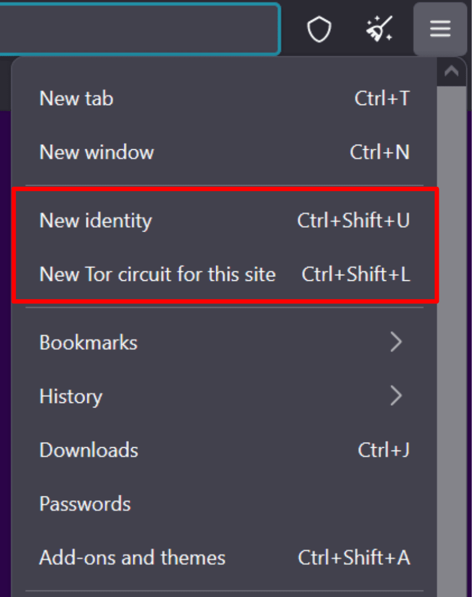This screenshot has height=597, width=472.
Task: Click the broom New Identity toolbar icon
Action: tap(379, 29)
